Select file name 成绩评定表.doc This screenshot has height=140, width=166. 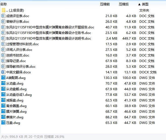(x=17, y=16)
